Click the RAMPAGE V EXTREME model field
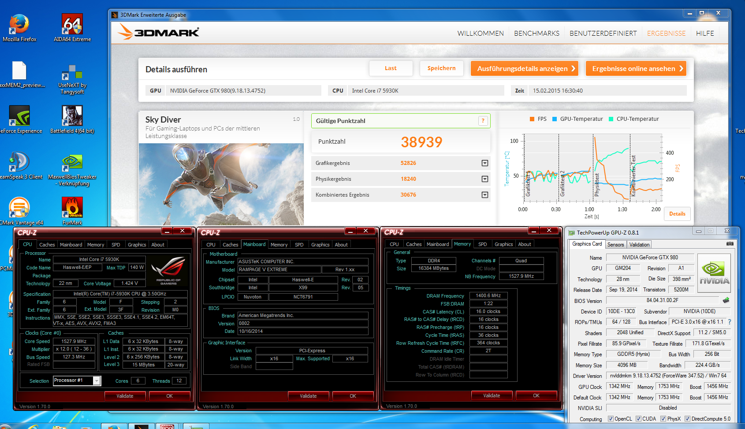745x429 pixels. 279,269
